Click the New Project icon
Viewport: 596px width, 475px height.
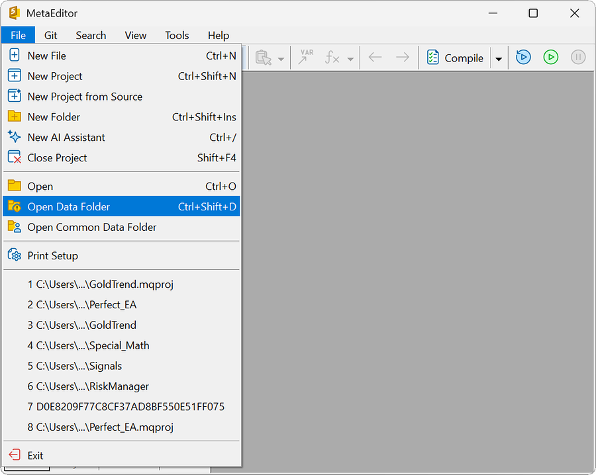[x=15, y=75]
